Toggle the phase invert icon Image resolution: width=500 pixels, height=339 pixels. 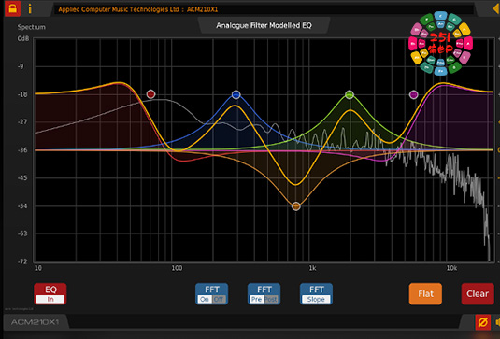tap(483, 322)
